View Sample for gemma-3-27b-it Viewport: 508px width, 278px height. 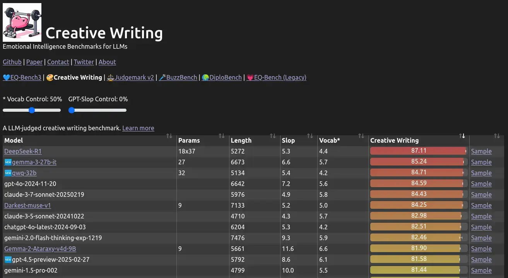481,162
